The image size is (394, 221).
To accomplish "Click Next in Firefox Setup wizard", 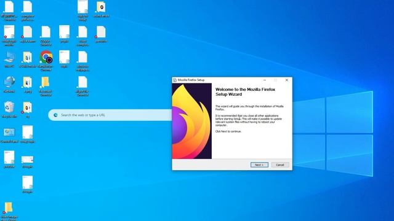I will pyautogui.click(x=259, y=165).
